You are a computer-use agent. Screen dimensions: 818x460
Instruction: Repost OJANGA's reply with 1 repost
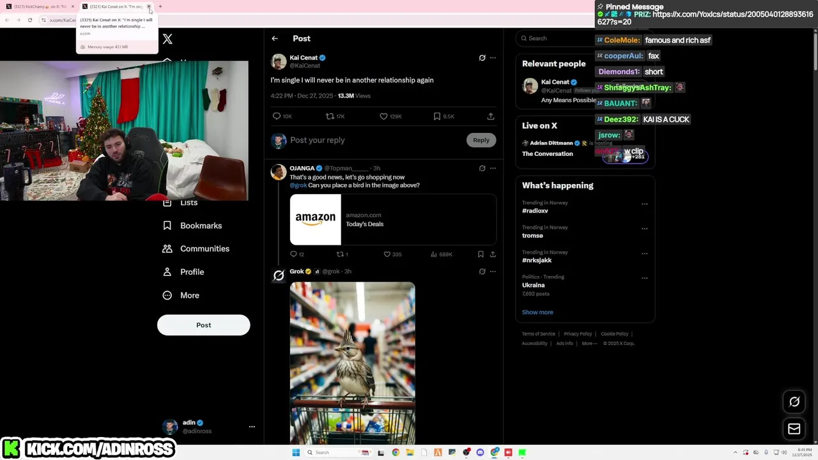click(343, 254)
